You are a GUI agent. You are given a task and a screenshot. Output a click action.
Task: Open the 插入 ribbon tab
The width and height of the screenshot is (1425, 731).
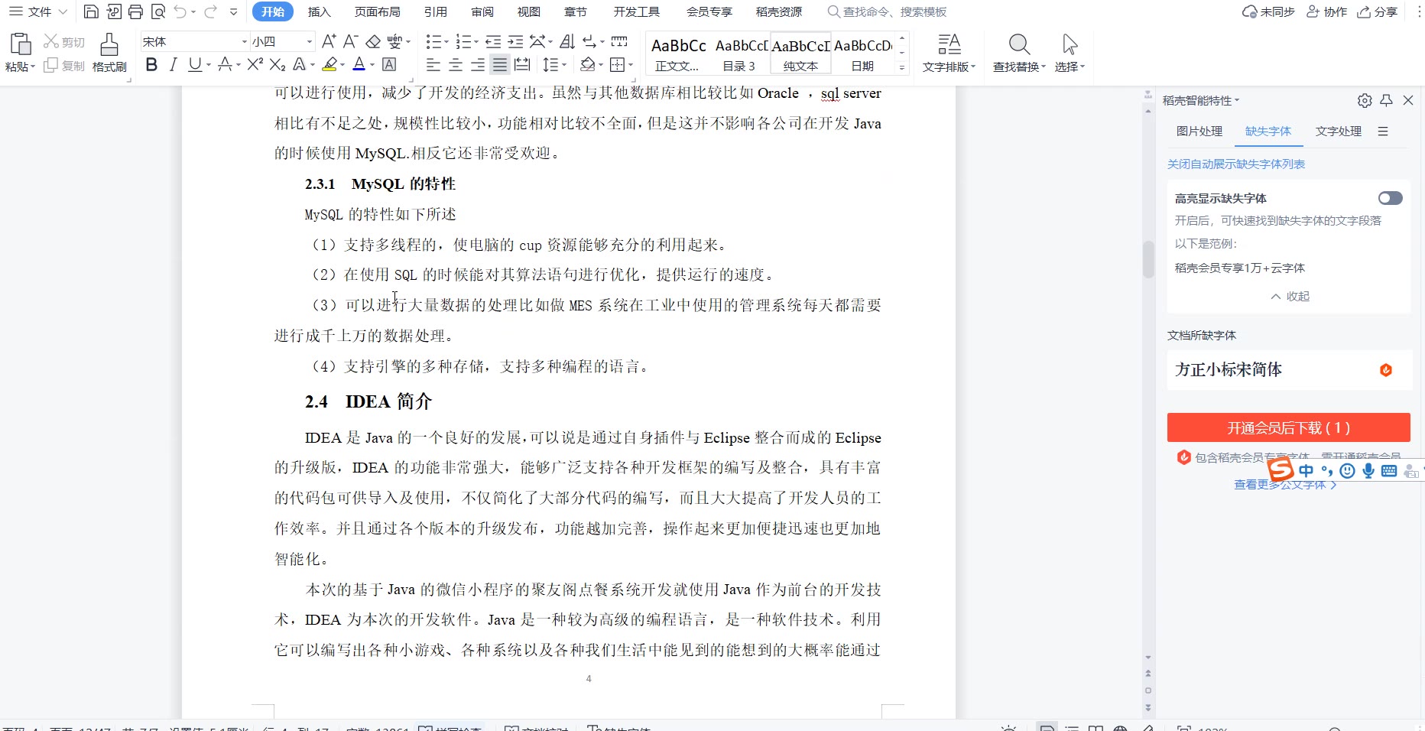coord(320,11)
